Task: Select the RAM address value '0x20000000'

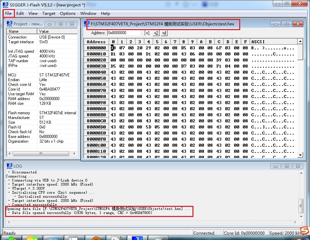Action: 49,99
